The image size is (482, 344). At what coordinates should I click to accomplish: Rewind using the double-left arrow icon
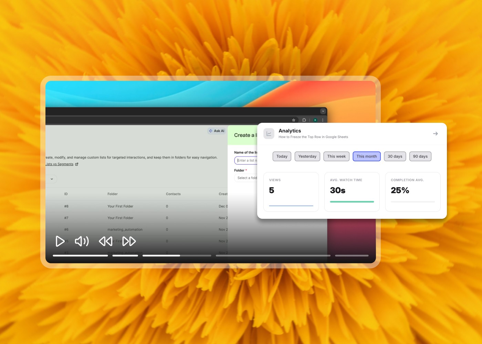(x=106, y=241)
